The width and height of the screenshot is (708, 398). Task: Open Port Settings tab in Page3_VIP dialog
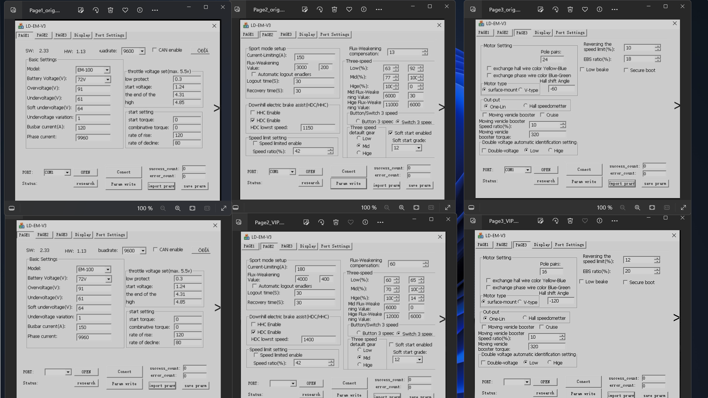pyautogui.click(x=569, y=245)
